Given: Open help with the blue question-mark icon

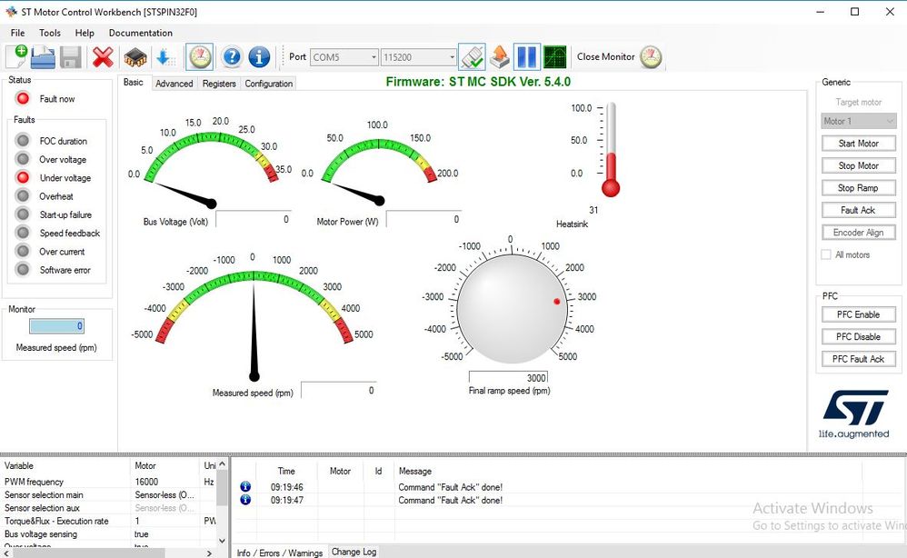Looking at the screenshot, I should 232,56.
